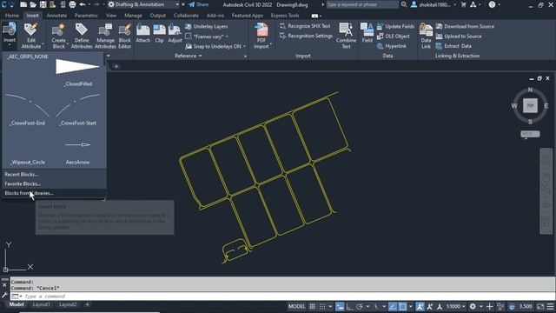Click the Undo arrow
The image size is (556, 313).
[83, 4]
